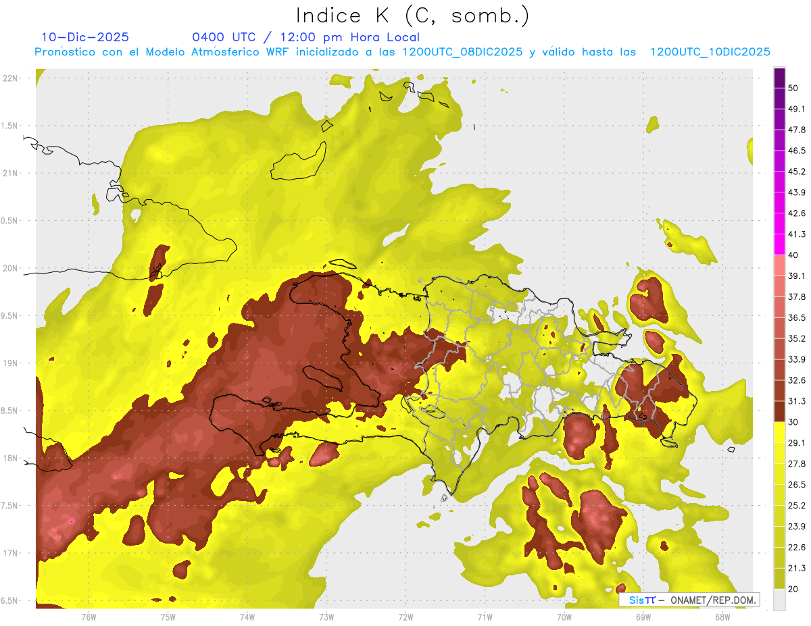This screenshot has width=811, height=626.
Task: Click legend value "35.2"
Action: [x=797, y=339]
